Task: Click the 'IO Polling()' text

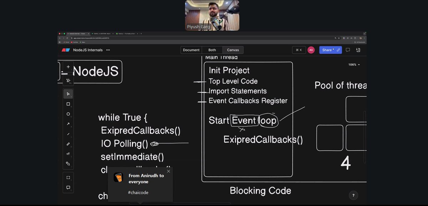Action: 124,144
